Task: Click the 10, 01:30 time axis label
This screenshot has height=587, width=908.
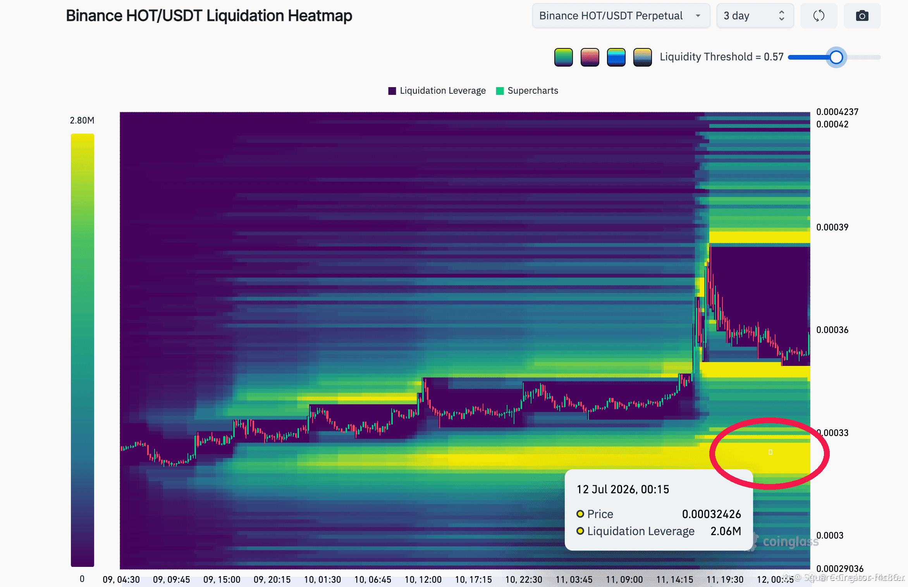Action: point(323,580)
